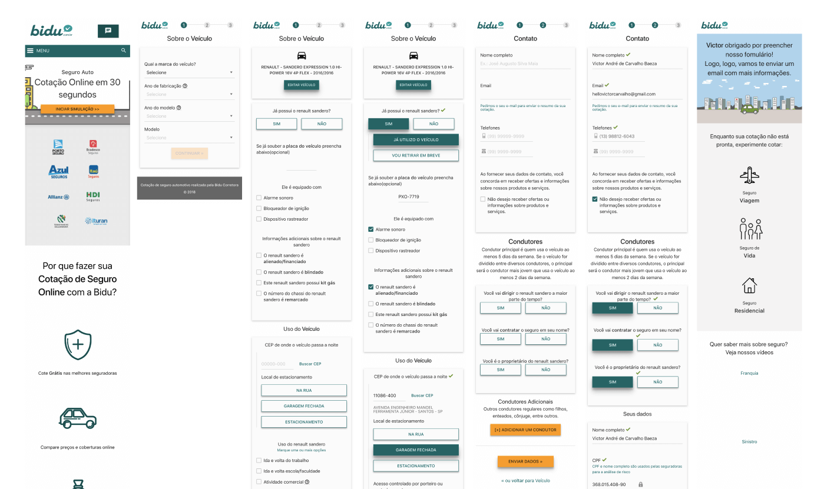Click mobile phone icon beside (13) 98812-6043
The height and width of the screenshot is (489, 824).
pos(595,136)
